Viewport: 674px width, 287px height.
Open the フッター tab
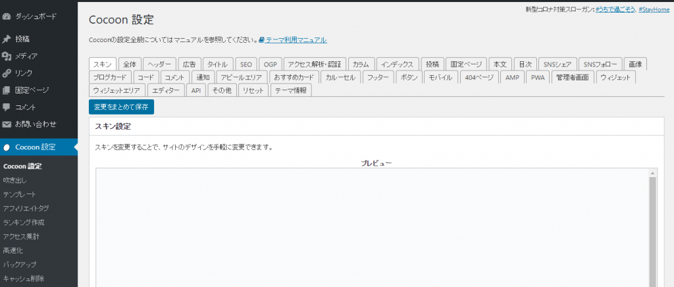coord(378,78)
